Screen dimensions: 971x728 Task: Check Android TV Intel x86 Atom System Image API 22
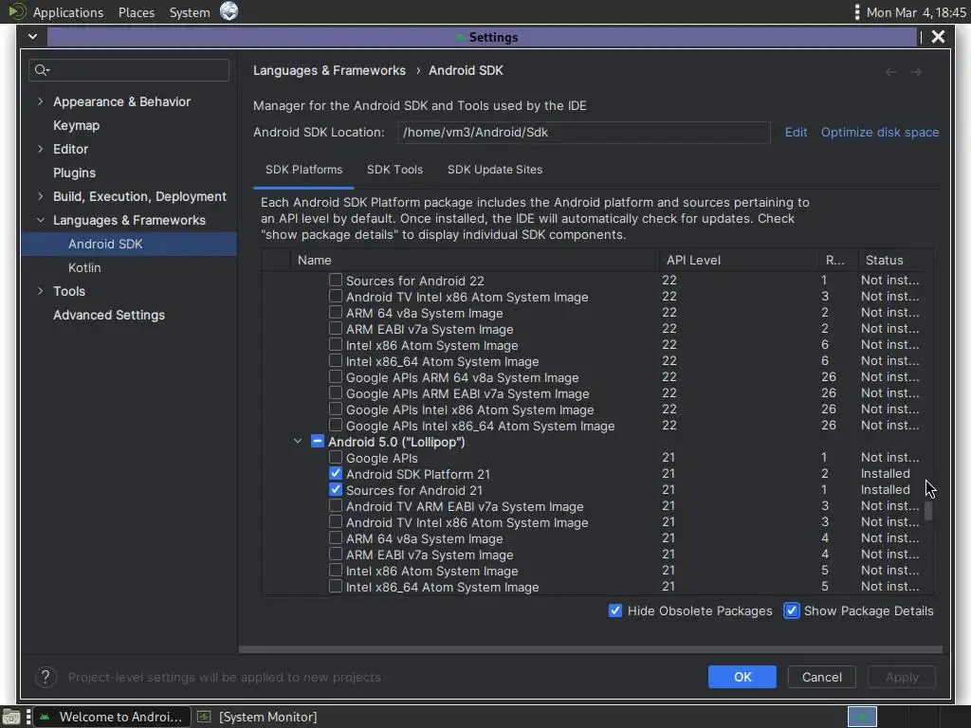click(x=335, y=296)
